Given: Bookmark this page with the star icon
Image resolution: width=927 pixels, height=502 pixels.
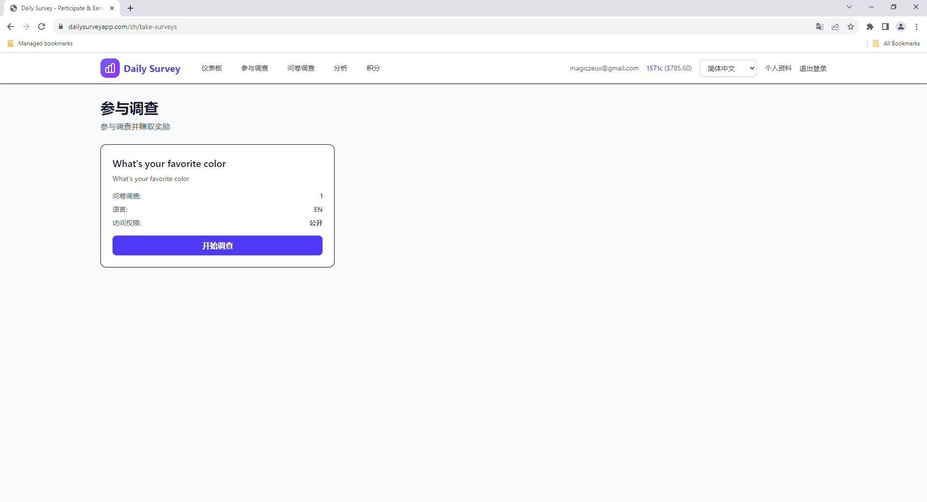Looking at the screenshot, I should point(851,27).
